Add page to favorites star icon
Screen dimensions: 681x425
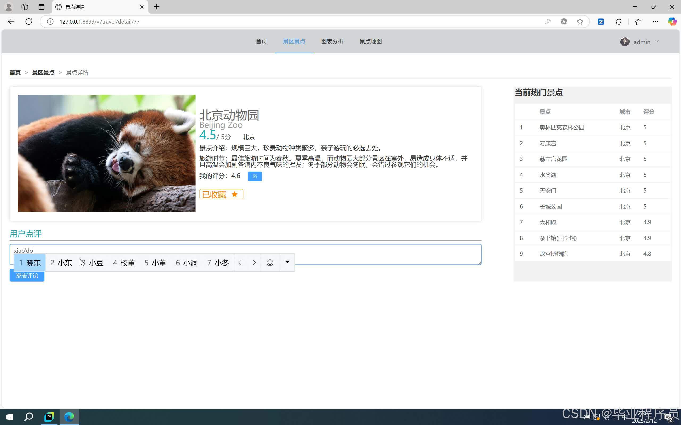pyautogui.click(x=580, y=22)
